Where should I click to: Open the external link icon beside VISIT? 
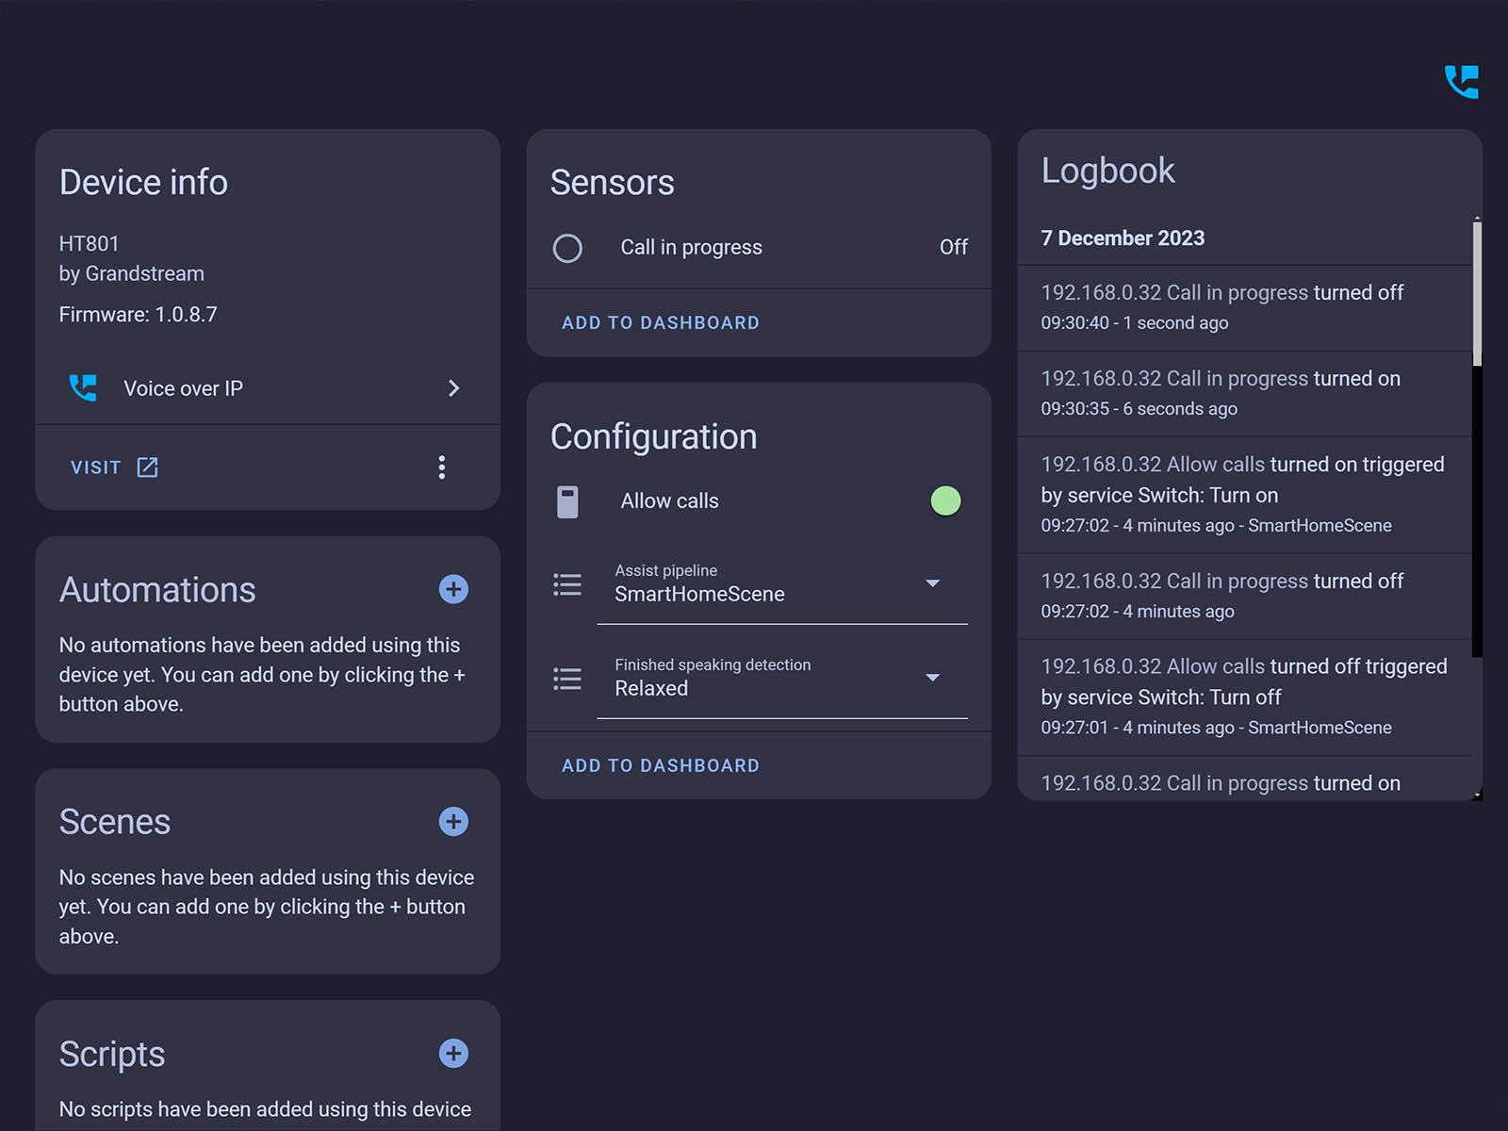[148, 467]
